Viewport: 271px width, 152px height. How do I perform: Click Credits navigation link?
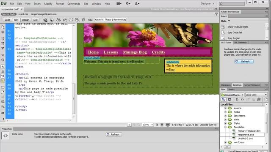[158, 52]
